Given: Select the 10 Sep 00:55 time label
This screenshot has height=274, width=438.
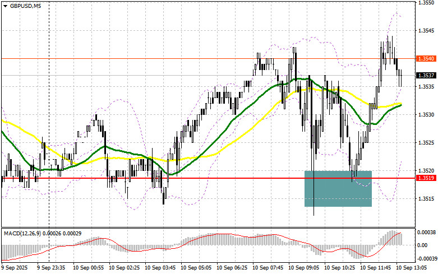Looking at the screenshot, I should pos(88,268).
